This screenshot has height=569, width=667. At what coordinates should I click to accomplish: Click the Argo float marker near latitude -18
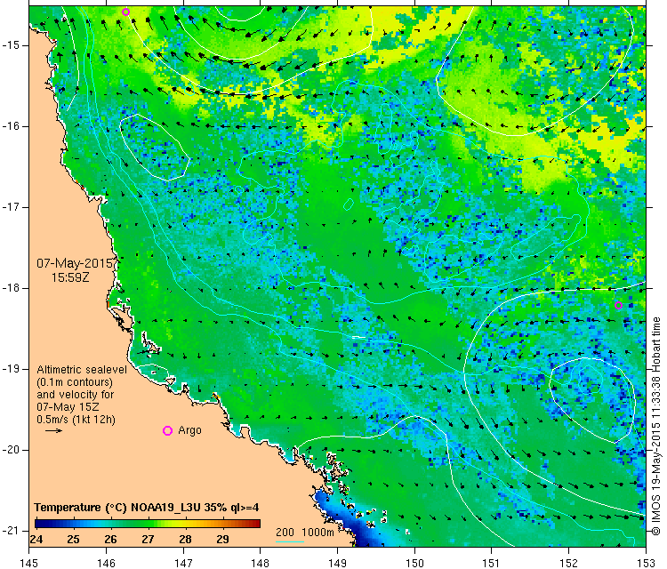(618, 305)
